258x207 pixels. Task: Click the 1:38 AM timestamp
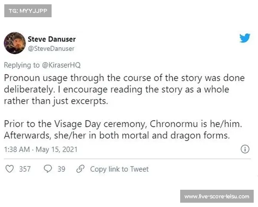16,150
